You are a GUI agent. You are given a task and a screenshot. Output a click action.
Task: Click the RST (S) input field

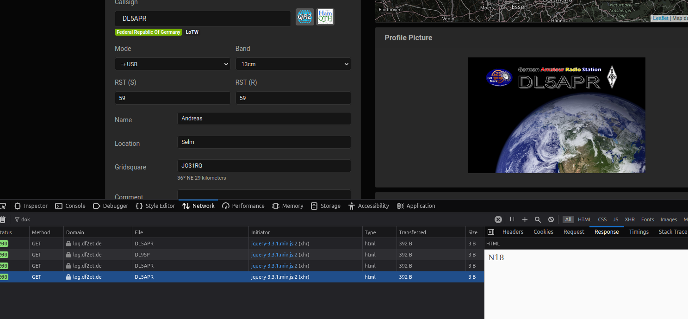point(173,98)
